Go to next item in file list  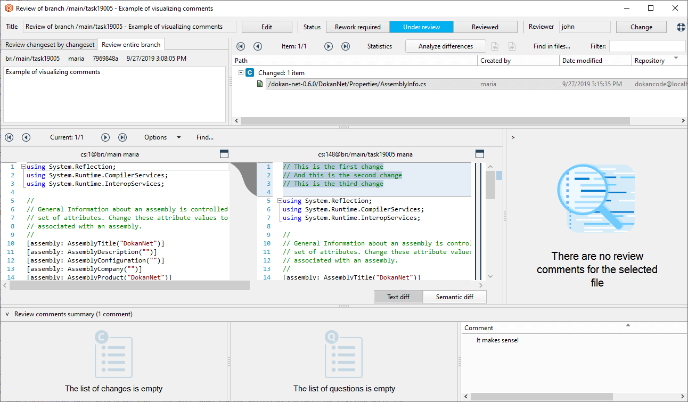pos(329,46)
